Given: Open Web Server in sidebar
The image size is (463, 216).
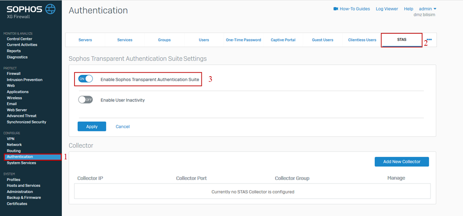Looking at the screenshot, I should 17,110.
